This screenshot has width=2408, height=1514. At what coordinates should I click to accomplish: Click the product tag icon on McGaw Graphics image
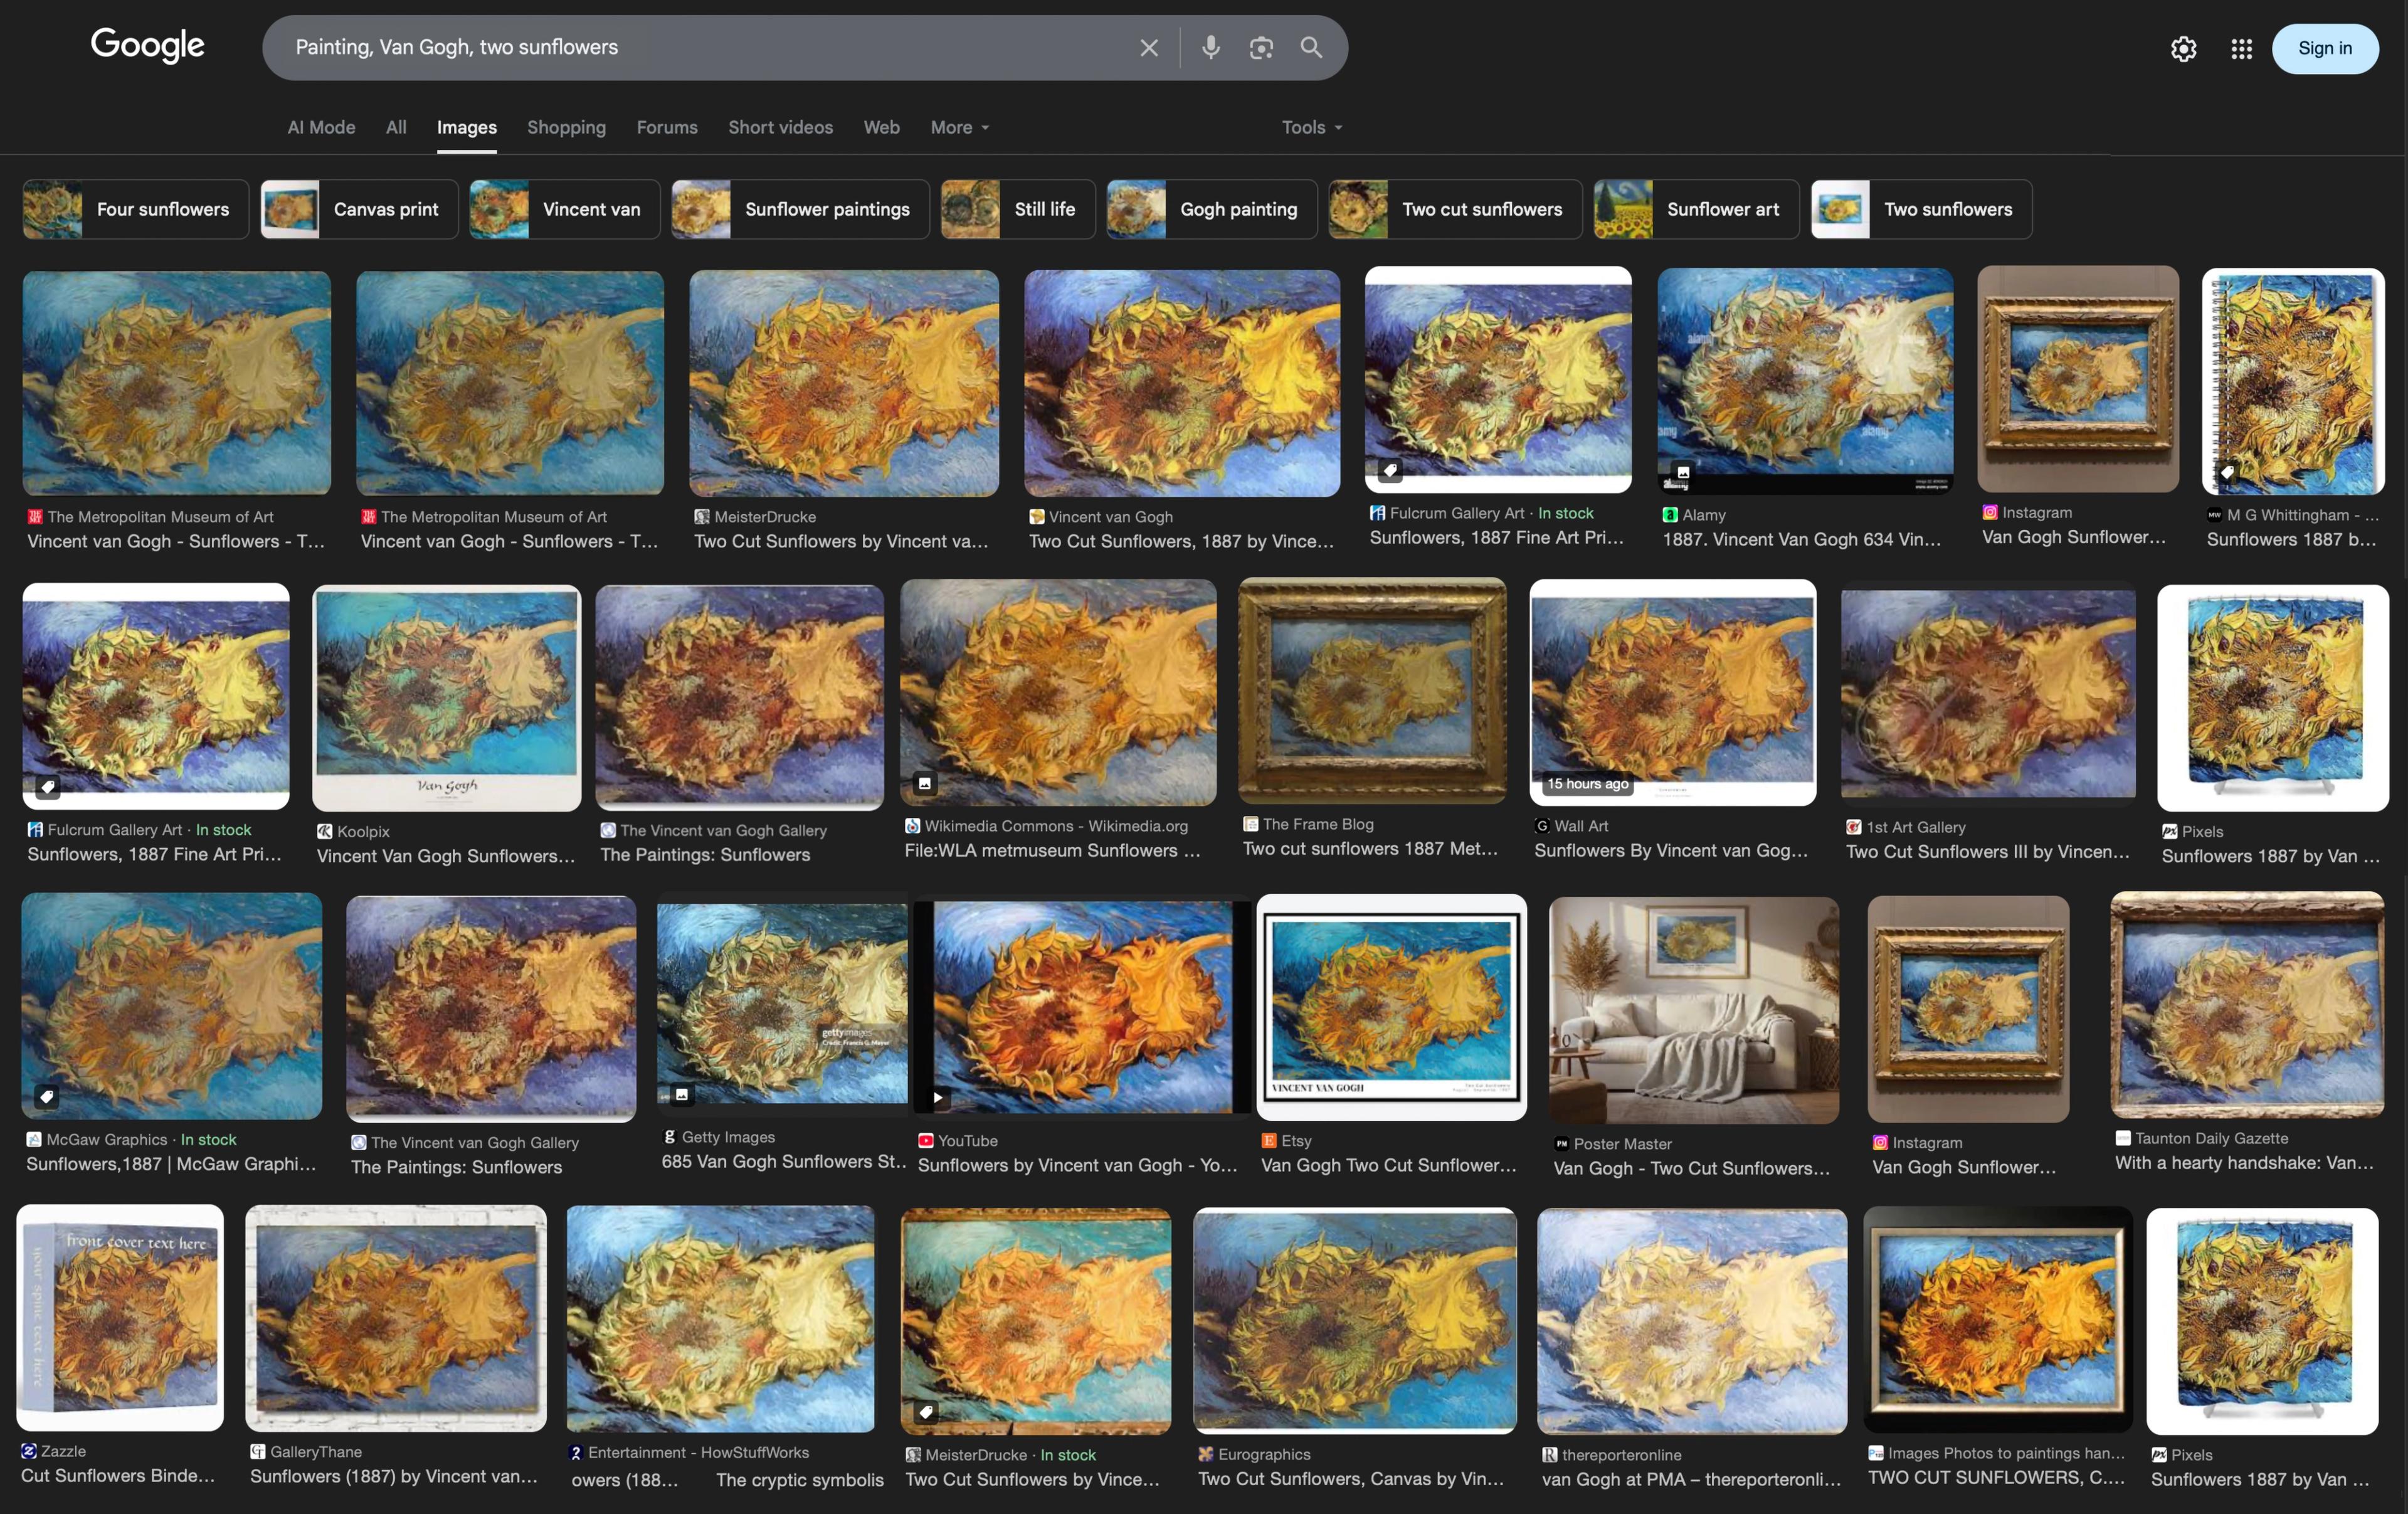[x=46, y=1096]
